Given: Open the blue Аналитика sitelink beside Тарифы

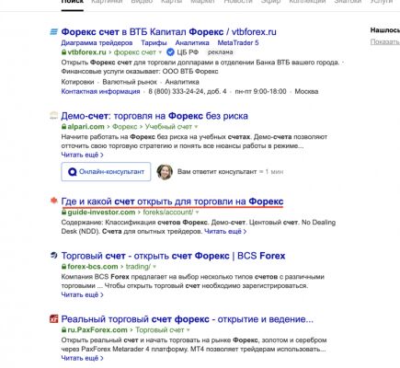Looking at the screenshot, I should click(192, 43).
